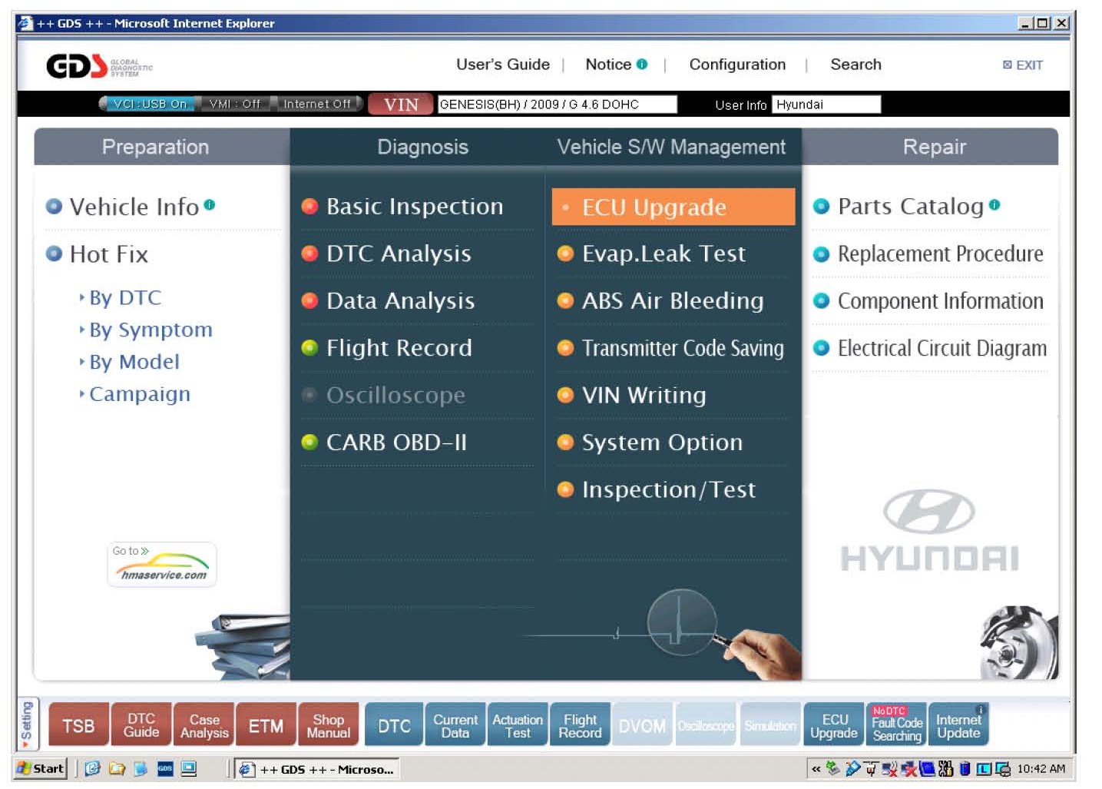
Task: Toggle the VCI USB On indicator
Action: coord(149,104)
